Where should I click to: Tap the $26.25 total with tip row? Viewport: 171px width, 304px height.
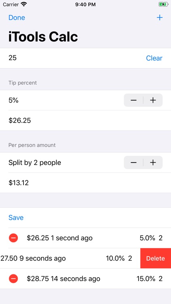85,121
